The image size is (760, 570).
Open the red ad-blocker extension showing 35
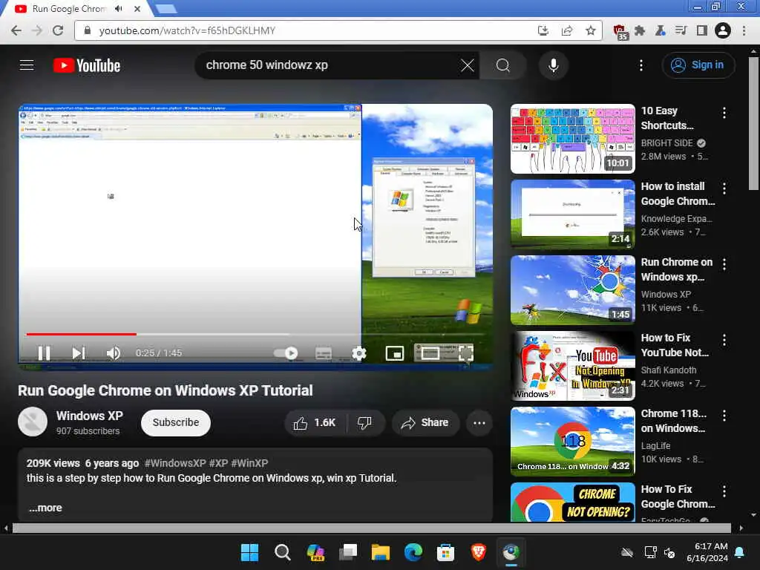coord(620,32)
